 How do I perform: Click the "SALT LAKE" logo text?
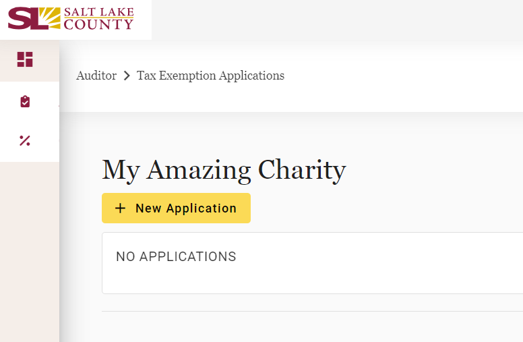(99, 12)
